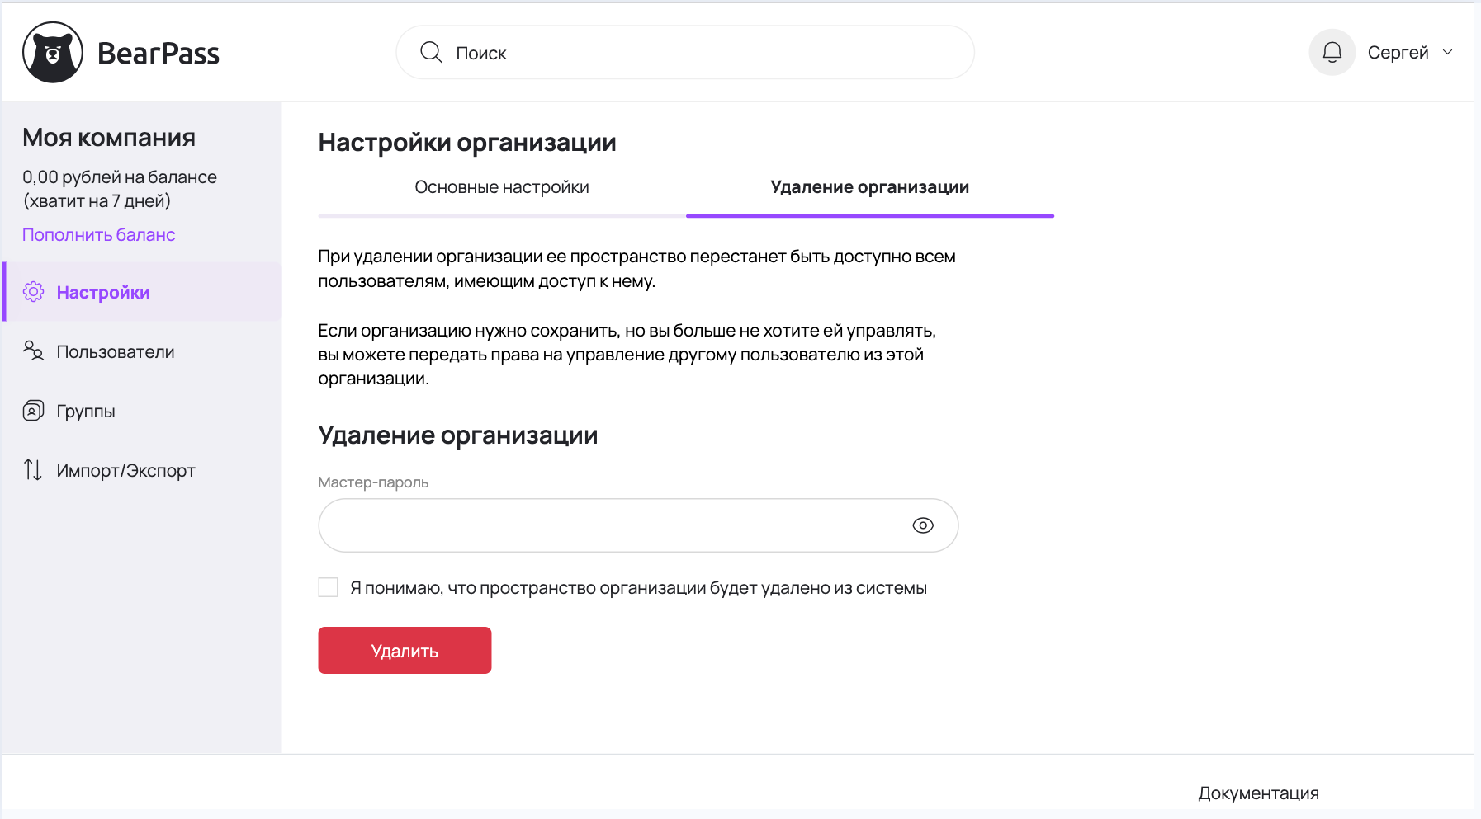Image resolution: width=1481 pixels, height=819 pixels.
Task: Follow the Пополнить баланс link
Action: tap(98, 235)
